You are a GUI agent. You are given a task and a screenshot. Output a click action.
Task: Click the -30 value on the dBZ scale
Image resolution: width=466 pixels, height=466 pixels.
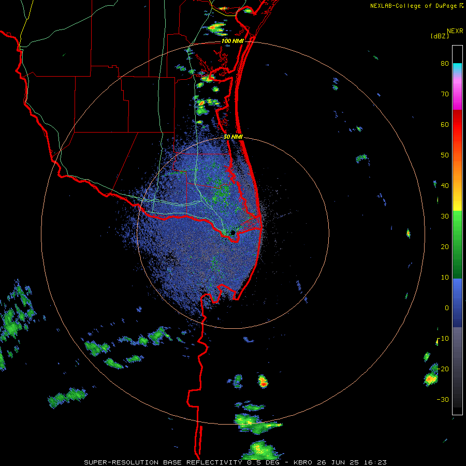tap(443, 400)
